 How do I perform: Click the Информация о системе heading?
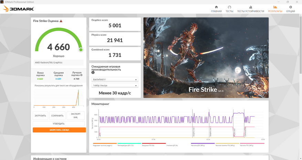click(50, 159)
